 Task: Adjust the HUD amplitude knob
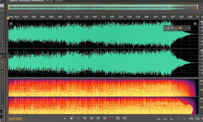coord(172,28)
